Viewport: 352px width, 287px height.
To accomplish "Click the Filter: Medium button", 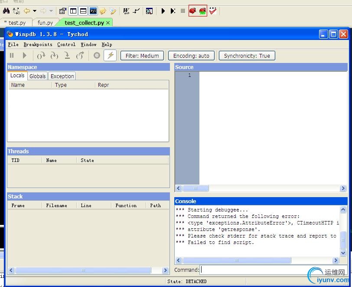I will [142, 56].
